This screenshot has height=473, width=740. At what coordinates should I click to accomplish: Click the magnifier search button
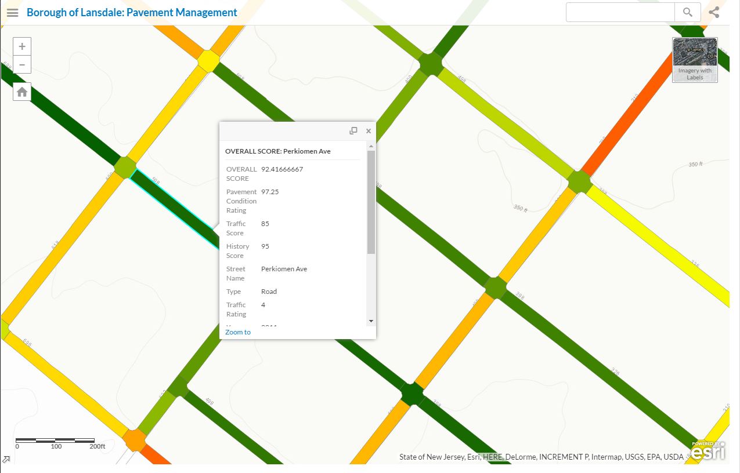(687, 12)
